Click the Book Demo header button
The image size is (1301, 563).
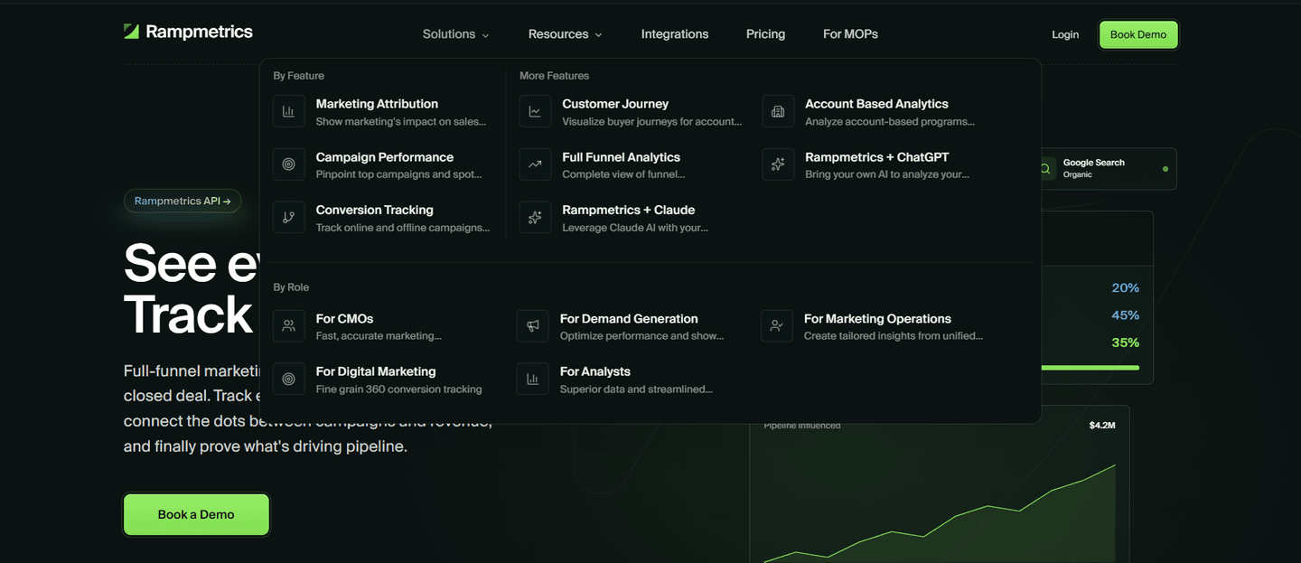click(x=1138, y=34)
